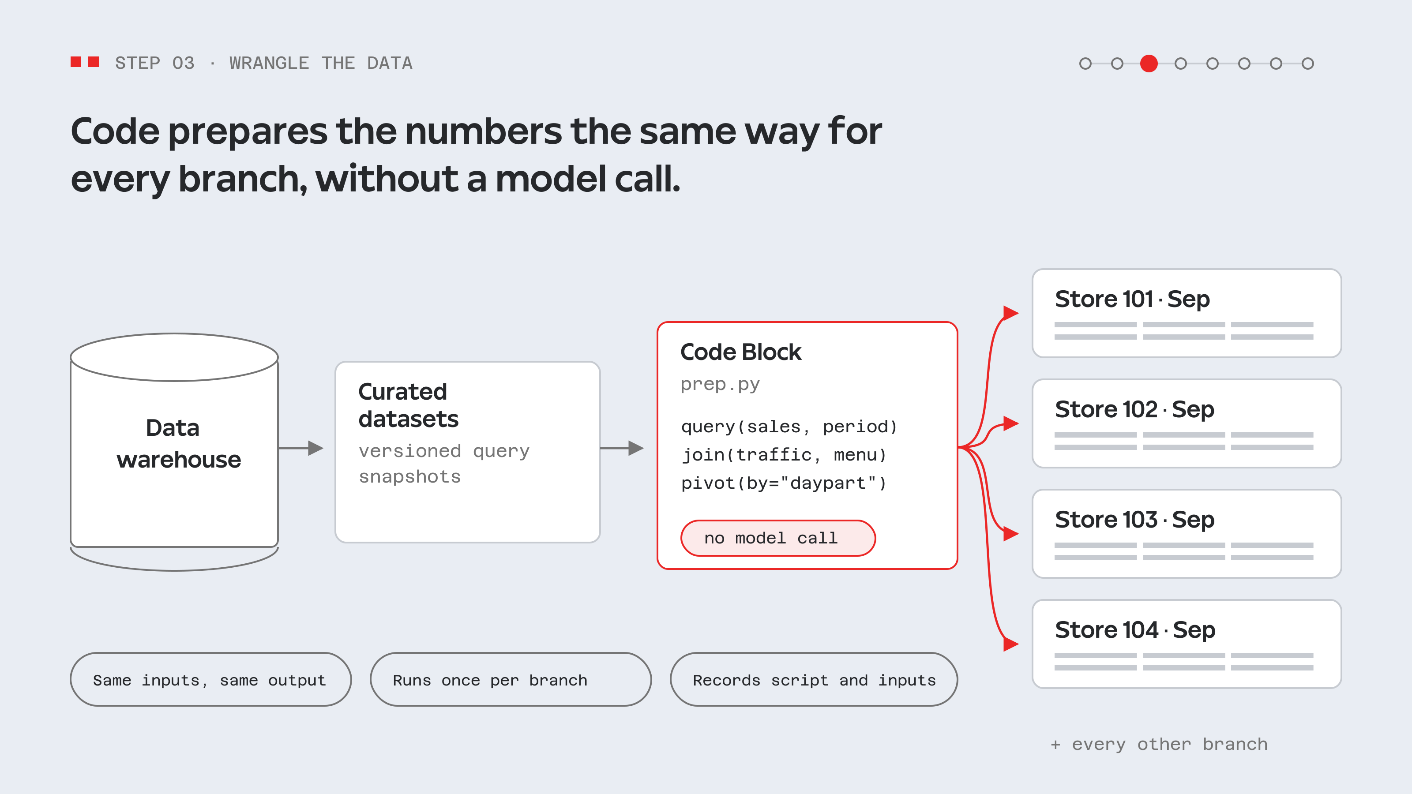Click the 'pivot(by="daypart")' code line
This screenshot has height=794, width=1412.
pyautogui.click(x=783, y=483)
